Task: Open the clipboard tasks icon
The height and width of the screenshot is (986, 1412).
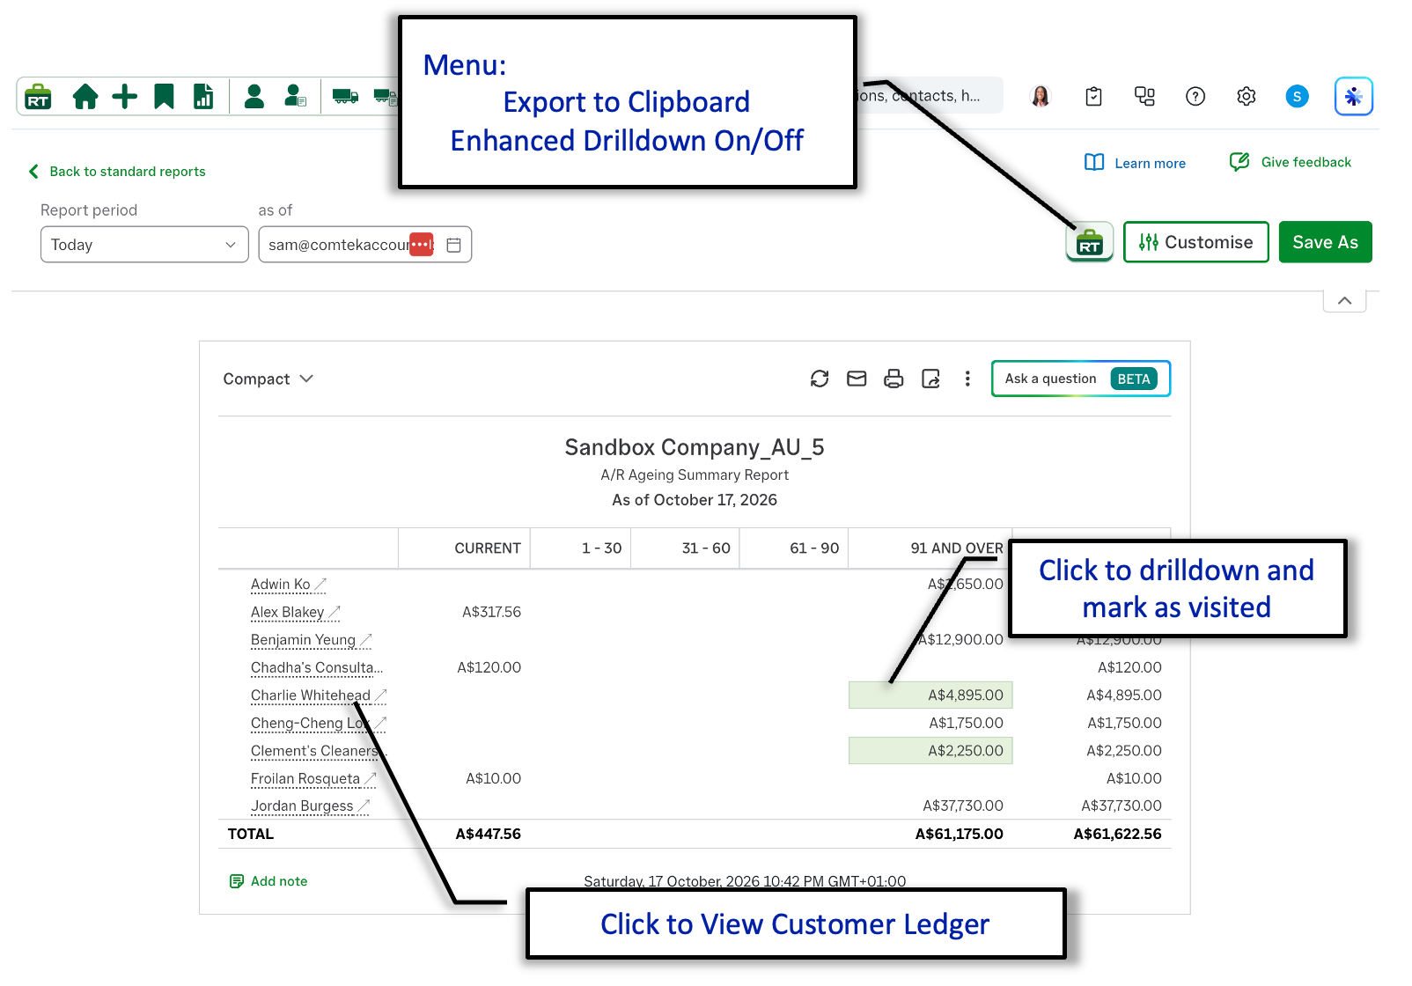Action: click(1093, 96)
